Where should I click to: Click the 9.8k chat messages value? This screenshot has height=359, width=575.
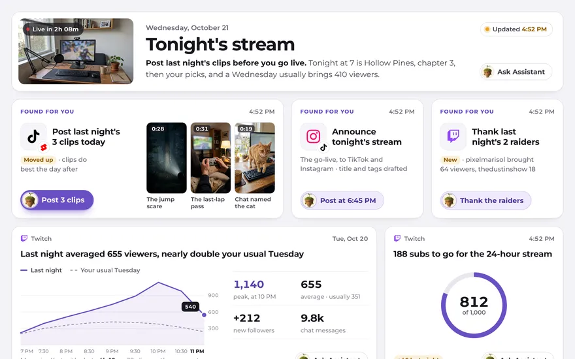click(312, 318)
